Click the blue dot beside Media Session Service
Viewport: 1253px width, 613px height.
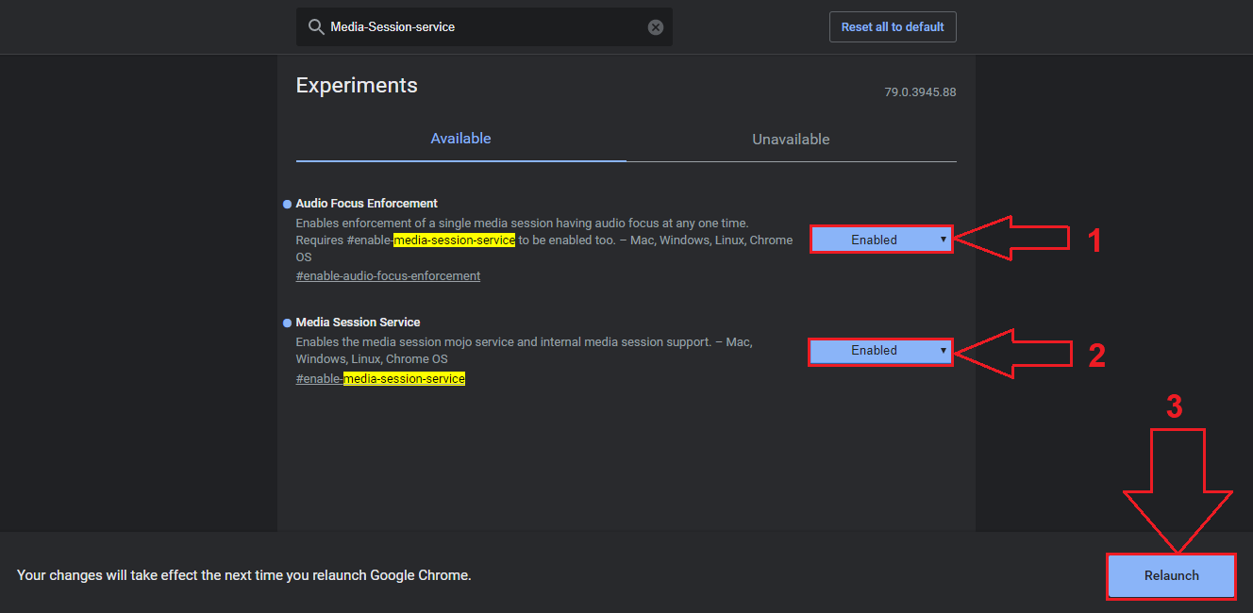pos(287,323)
